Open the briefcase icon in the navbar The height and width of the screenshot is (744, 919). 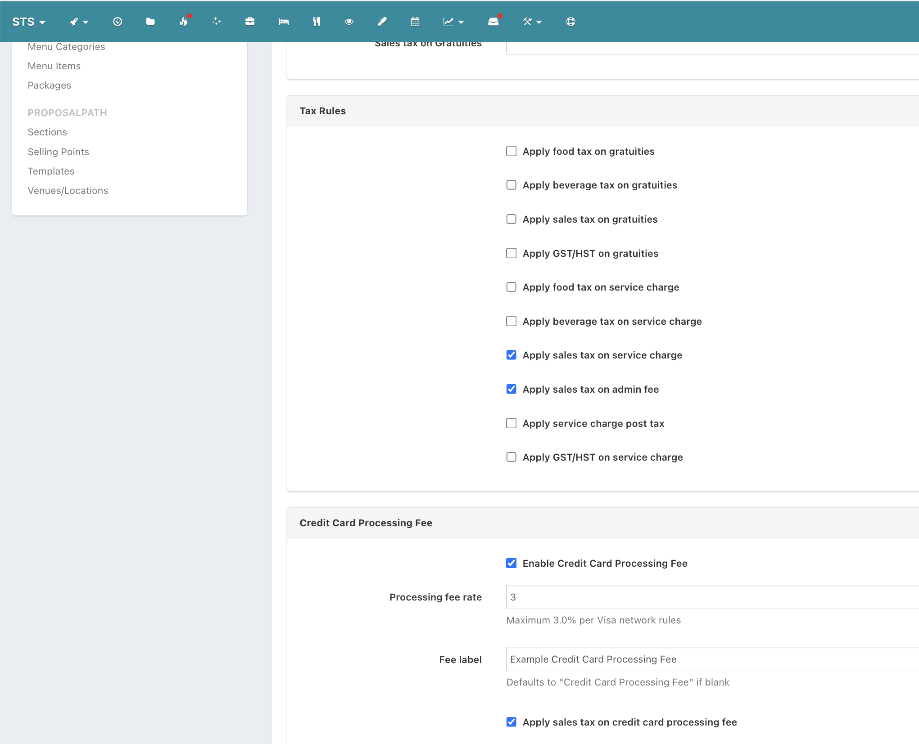point(250,22)
